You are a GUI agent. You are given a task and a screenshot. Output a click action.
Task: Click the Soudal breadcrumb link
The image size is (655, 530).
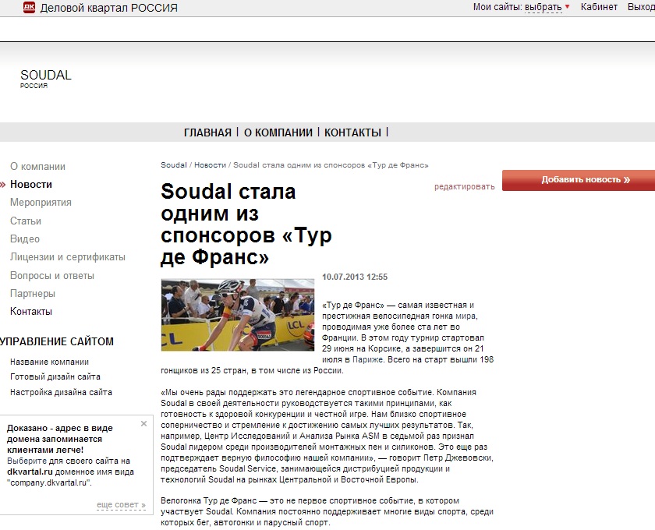coord(174,165)
